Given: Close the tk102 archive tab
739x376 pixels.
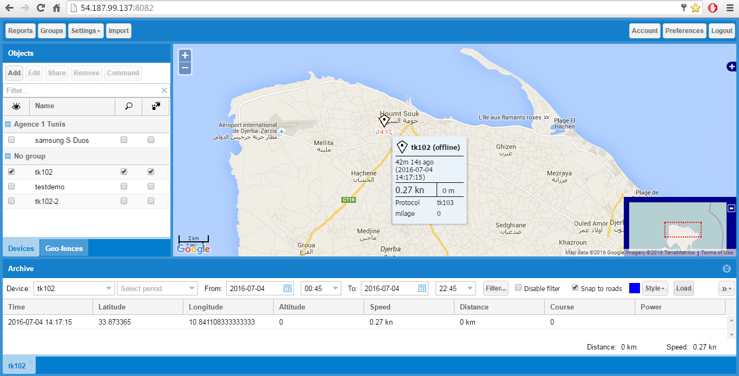Looking at the screenshot, I should [x=31, y=361].
